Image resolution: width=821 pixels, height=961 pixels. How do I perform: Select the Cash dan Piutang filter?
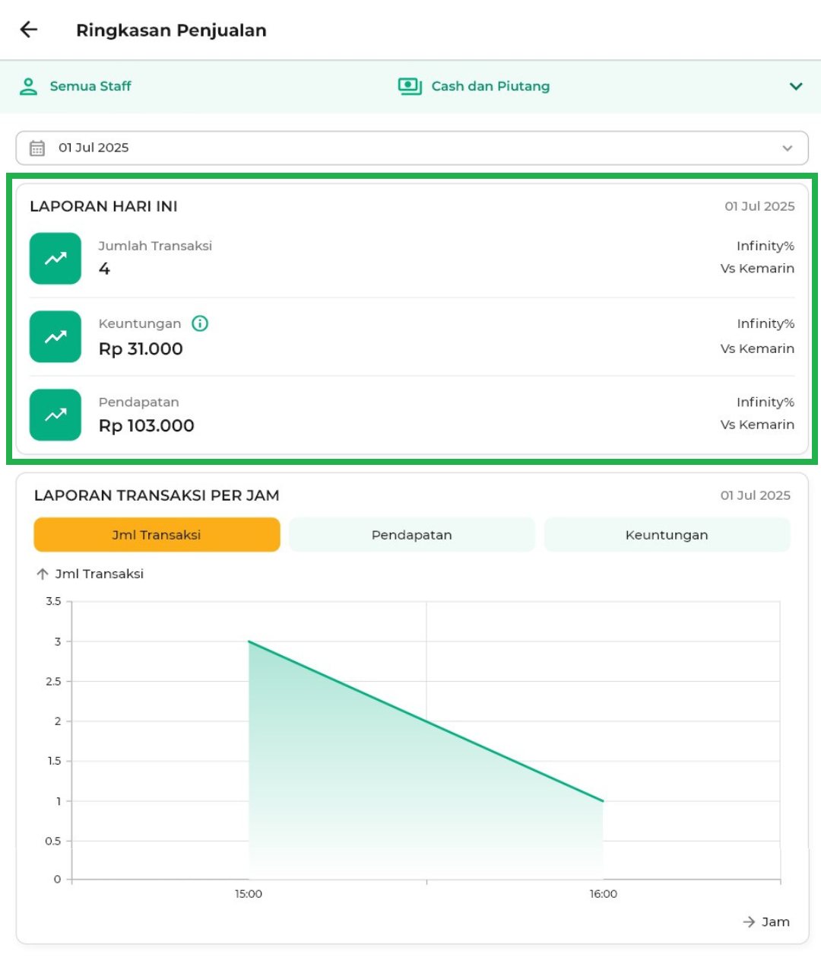coord(490,87)
